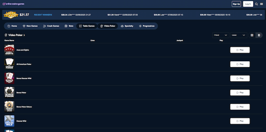Click the Table Games icon
The image size is (266, 132).
point(80,26)
